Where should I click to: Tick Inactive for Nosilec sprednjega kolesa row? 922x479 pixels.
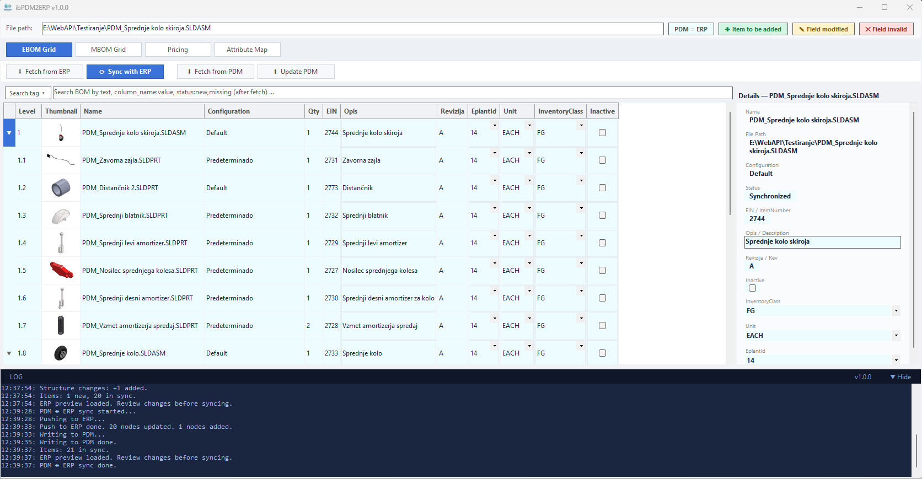tap(602, 271)
